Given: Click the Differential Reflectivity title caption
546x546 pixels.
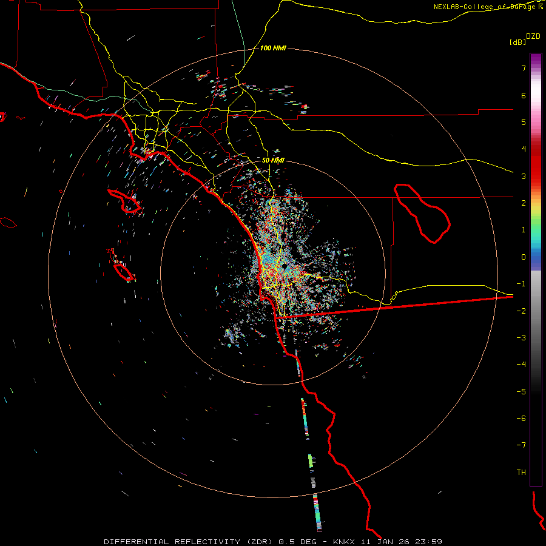Looking at the screenshot, I should 273,542.
